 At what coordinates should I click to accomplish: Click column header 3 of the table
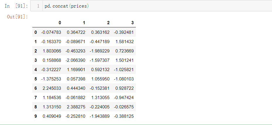click(x=133, y=23)
